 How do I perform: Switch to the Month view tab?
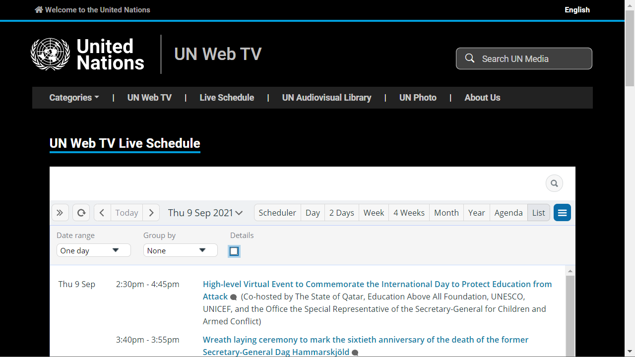coord(446,212)
